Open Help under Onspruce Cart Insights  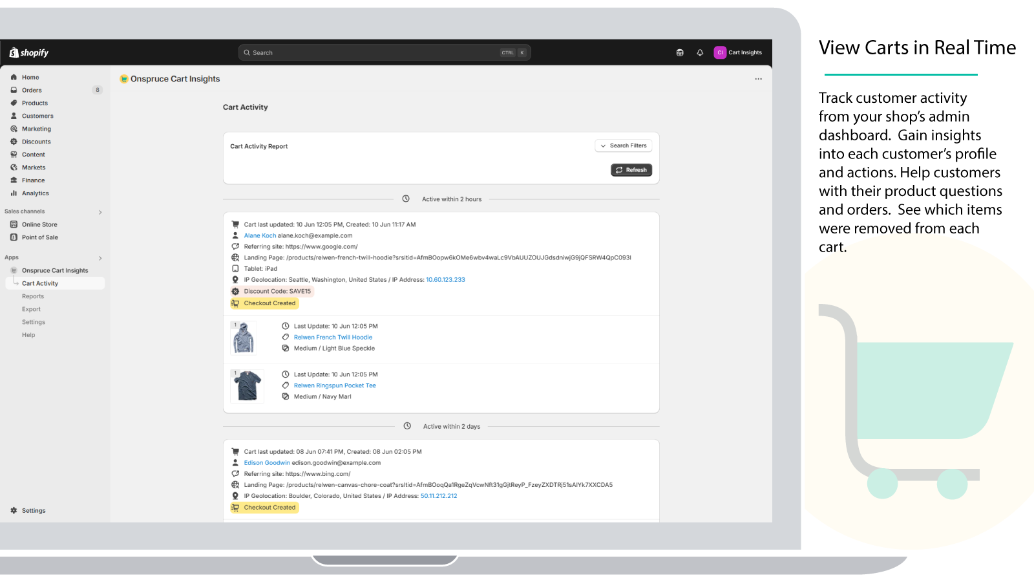point(28,335)
